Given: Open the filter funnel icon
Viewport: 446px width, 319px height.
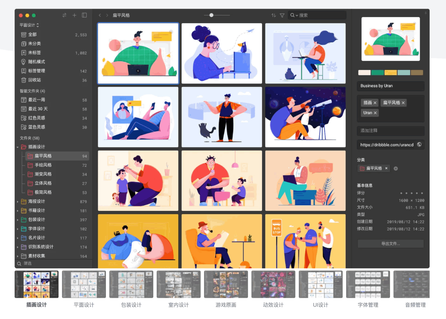Looking at the screenshot, I should pyautogui.click(x=282, y=15).
